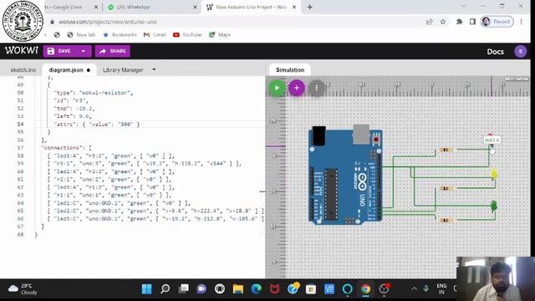This screenshot has height=301, width=535.
Task: Click line number 58 in the gutter
Action: pyautogui.click(x=20, y=156)
